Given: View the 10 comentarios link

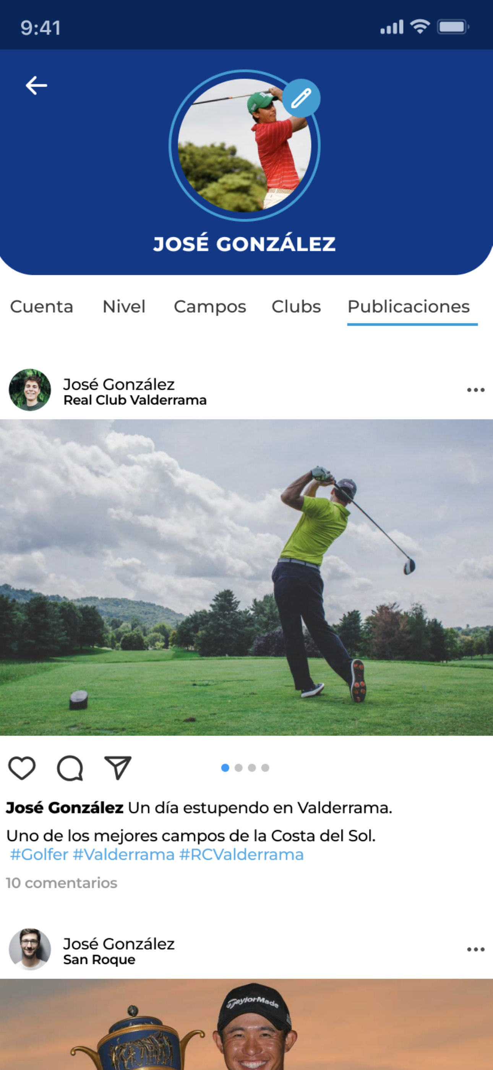Looking at the screenshot, I should (62, 883).
